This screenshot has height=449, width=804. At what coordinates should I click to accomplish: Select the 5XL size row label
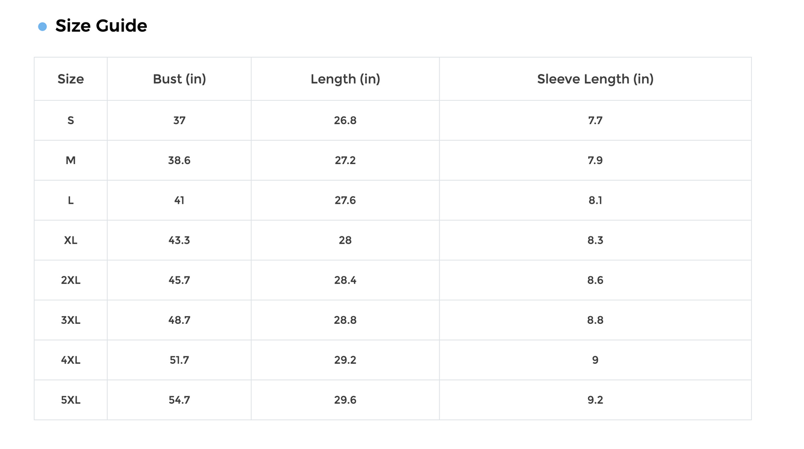(71, 400)
